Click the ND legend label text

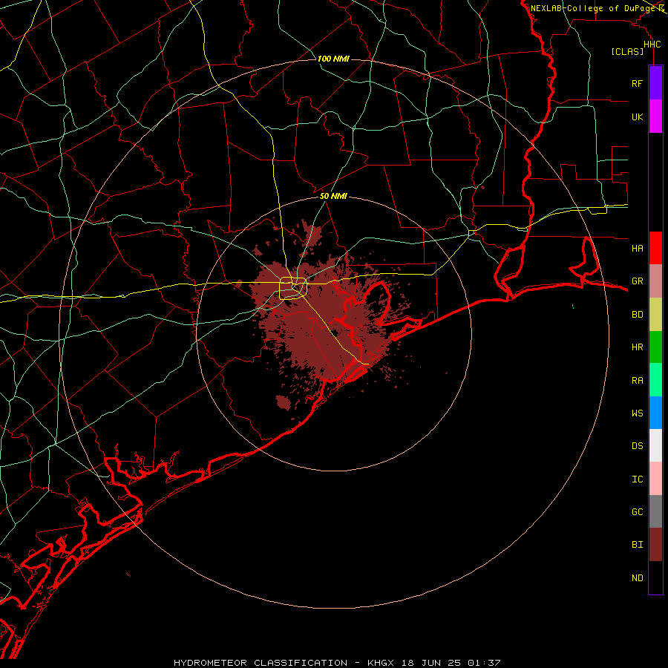tap(637, 578)
